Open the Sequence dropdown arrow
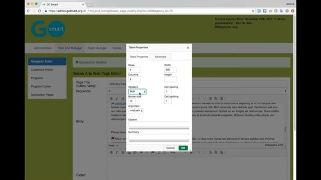Screen dimensions: 321x180 285,91
